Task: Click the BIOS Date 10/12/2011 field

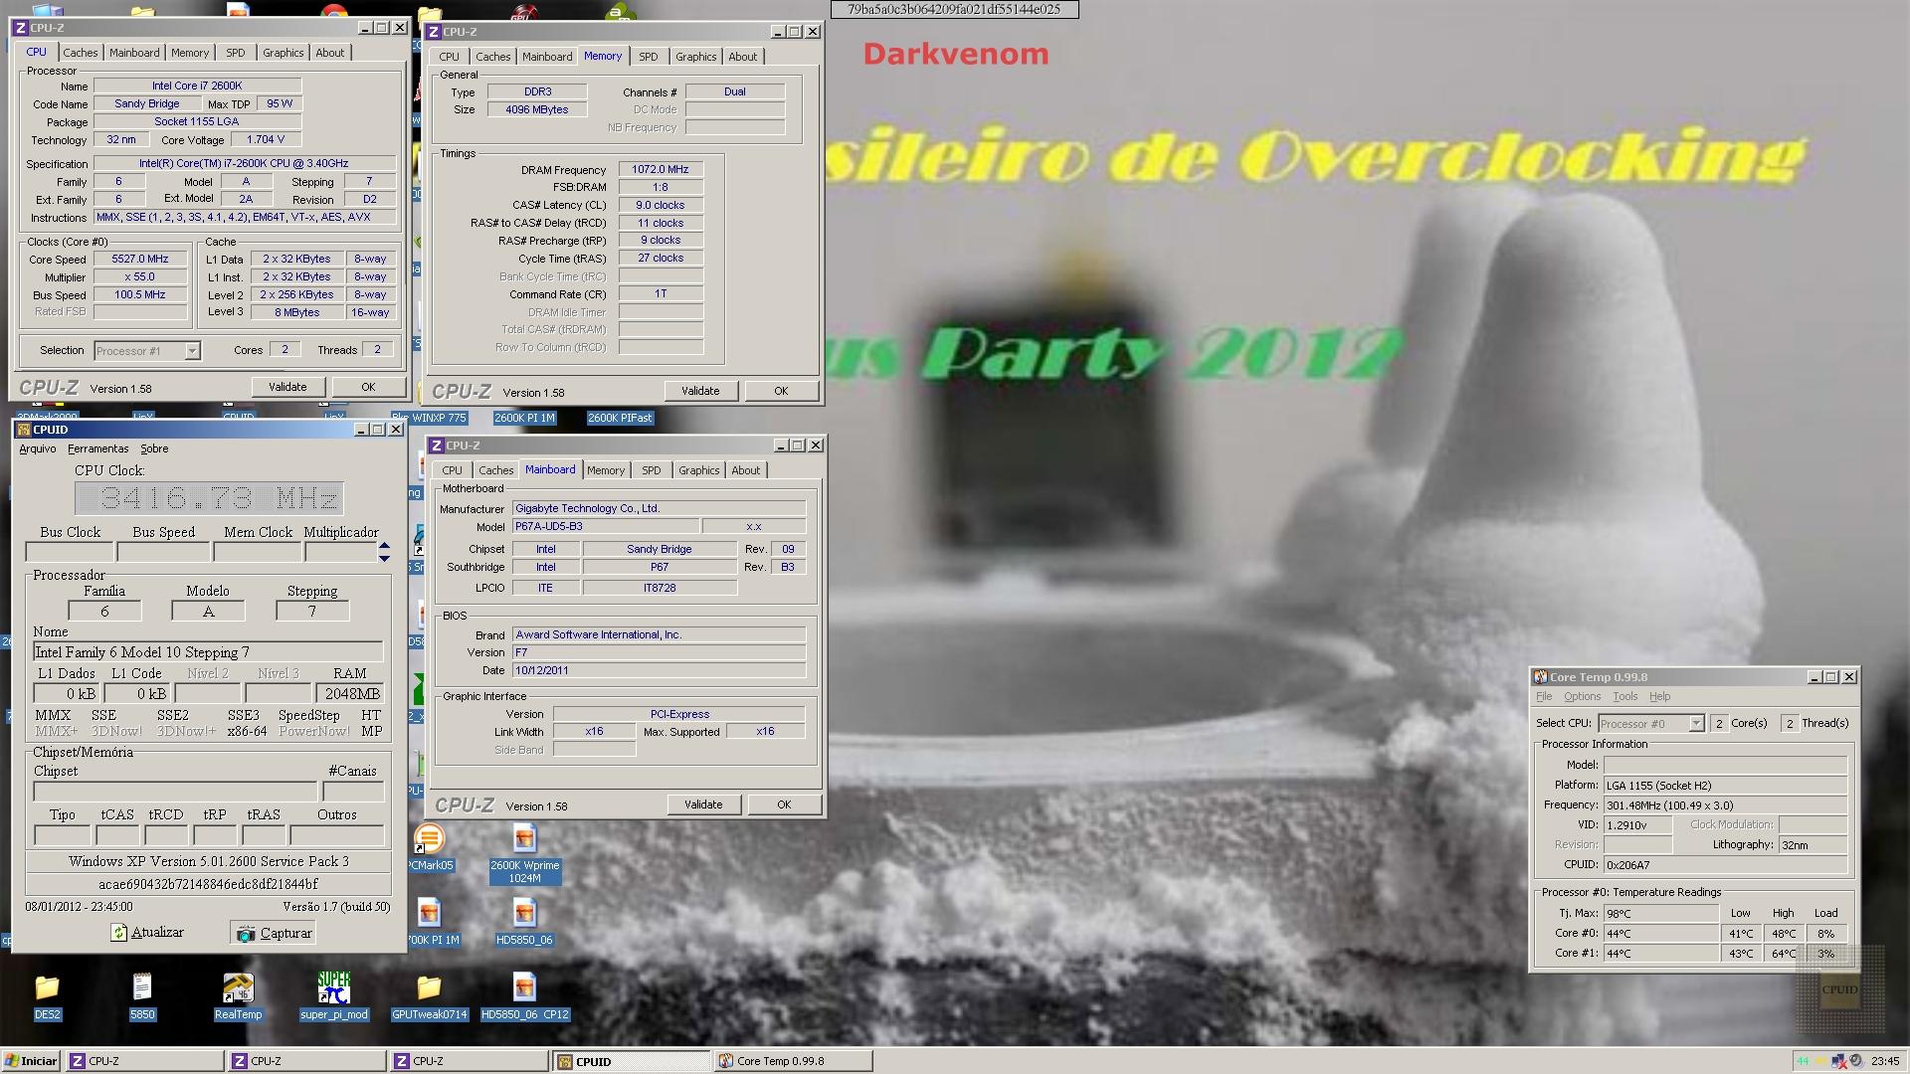Action: point(659,670)
